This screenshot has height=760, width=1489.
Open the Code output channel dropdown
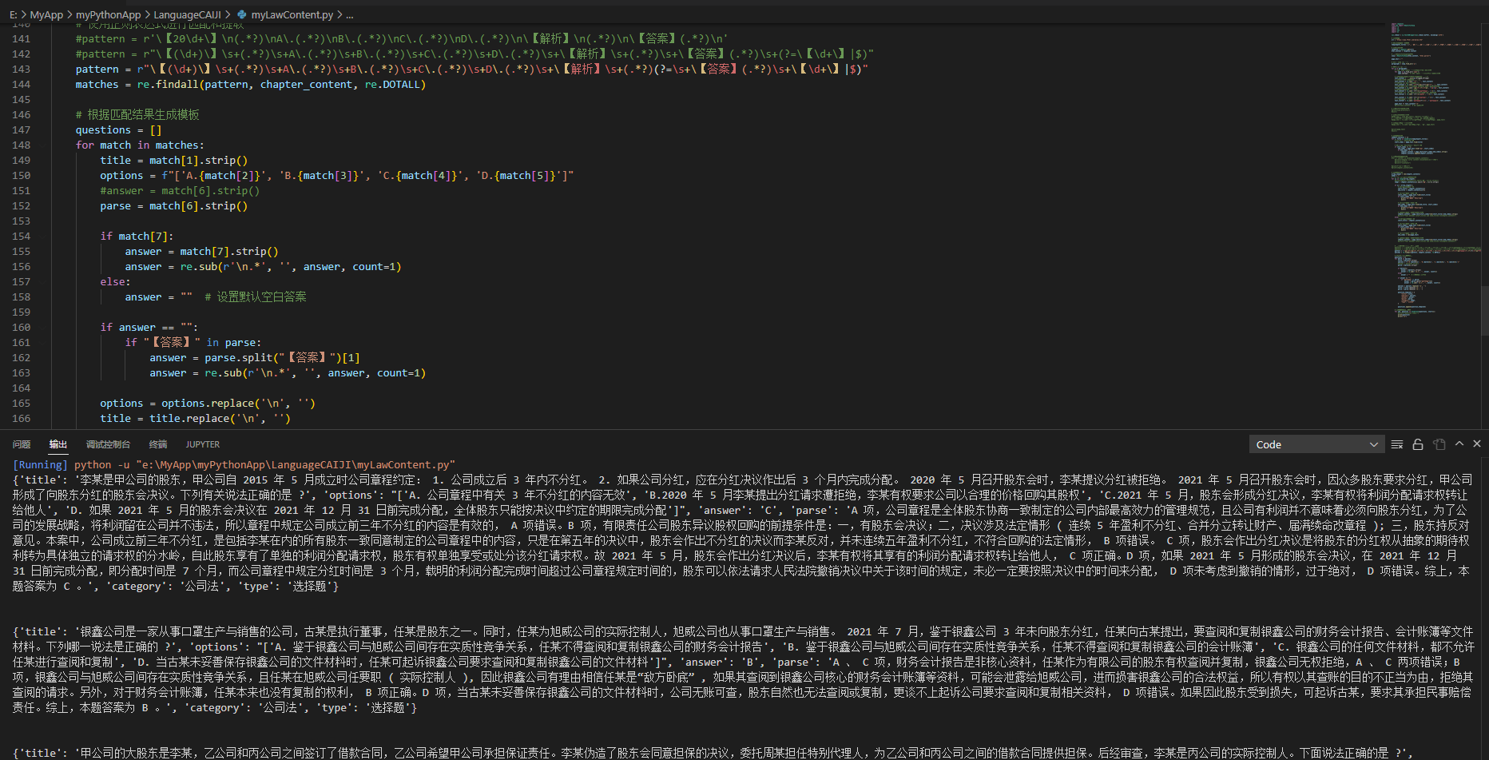[1316, 444]
